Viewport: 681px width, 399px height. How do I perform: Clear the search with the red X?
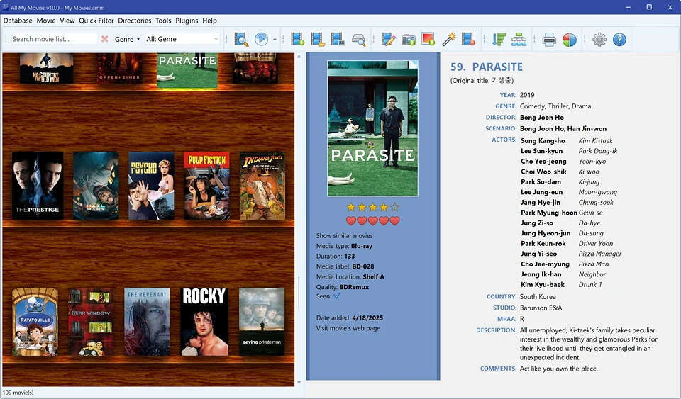(x=105, y=39)
